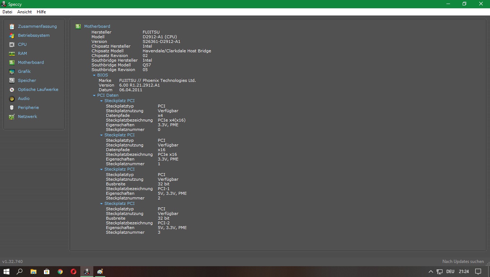Click the Hersteller value FUJITSU
The width and height of the screenshot is (490, 277).
(x=151, y=32)
